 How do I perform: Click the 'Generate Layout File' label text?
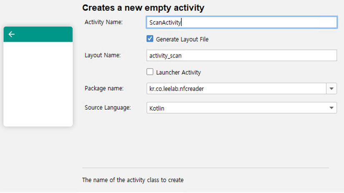(182, 40)
